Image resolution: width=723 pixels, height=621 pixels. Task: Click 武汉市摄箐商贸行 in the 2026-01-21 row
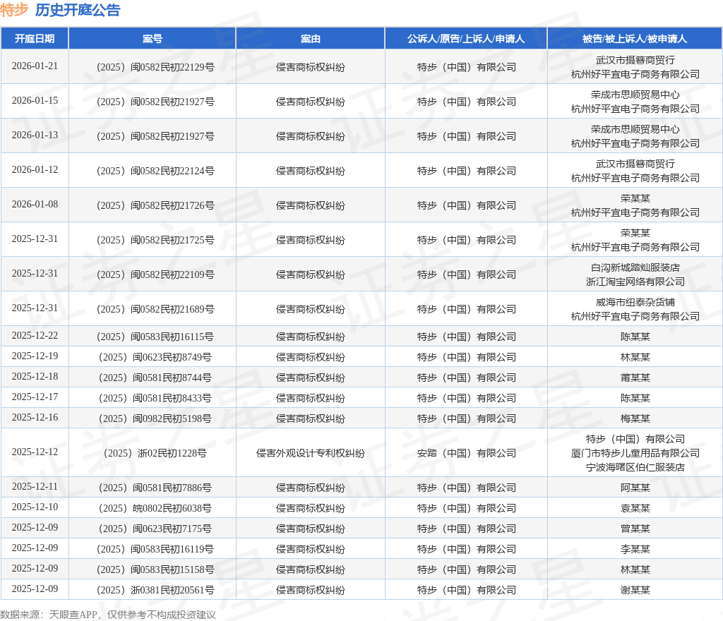[x=635, y=60]
